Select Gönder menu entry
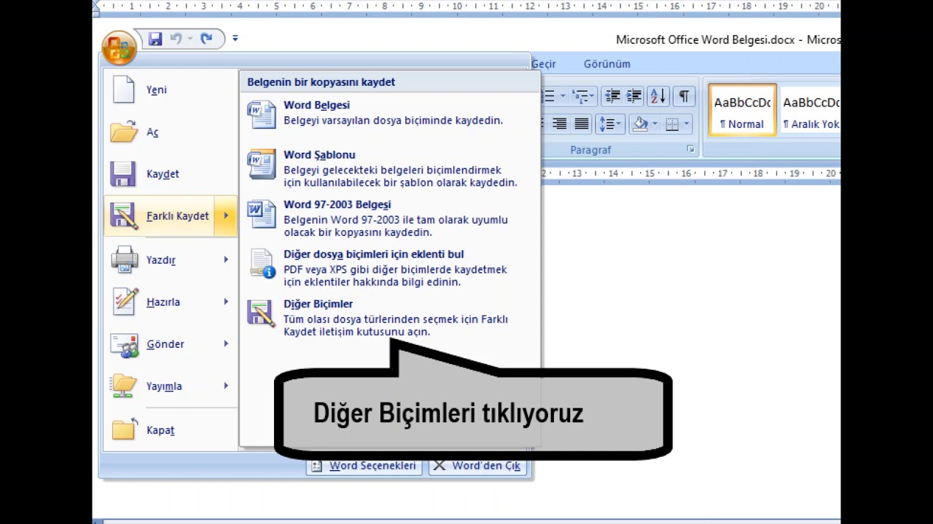933x524 pixels. pos(160,344)
